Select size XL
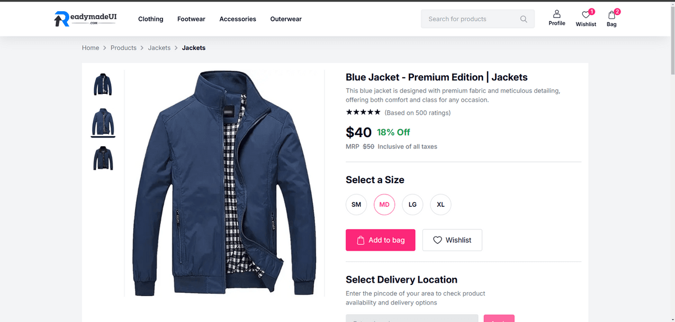This screenshot has height=322, width=675. (x=440, y=205)
